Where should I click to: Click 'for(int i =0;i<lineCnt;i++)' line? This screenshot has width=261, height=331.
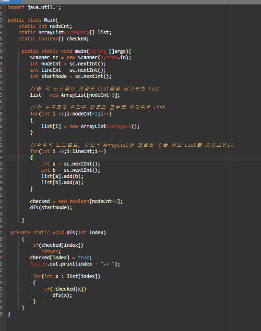pyautogui.click(x=68, y=152)
